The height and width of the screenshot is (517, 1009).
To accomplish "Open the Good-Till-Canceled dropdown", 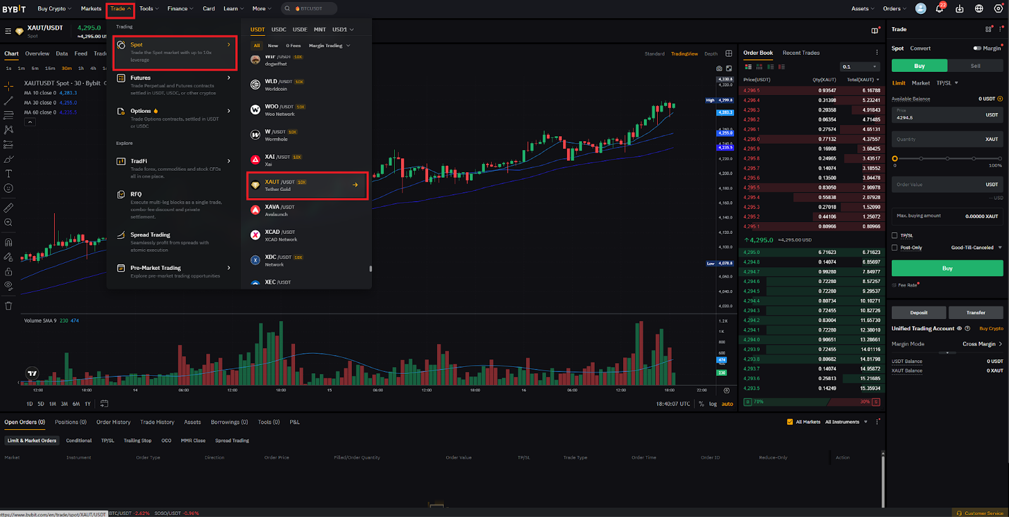I will [x=976, y=248].
